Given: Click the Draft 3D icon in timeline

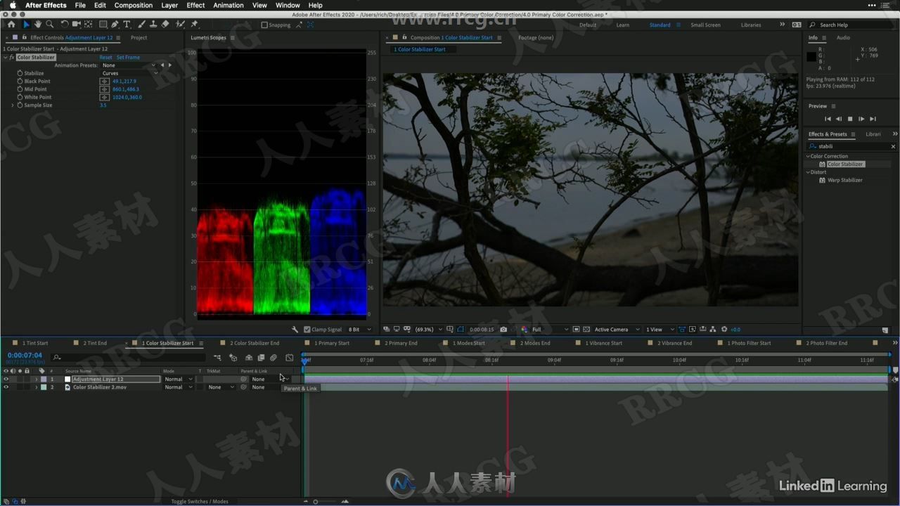Looking at the screenshot, I should pyautogui.click(x=233, y=358).
